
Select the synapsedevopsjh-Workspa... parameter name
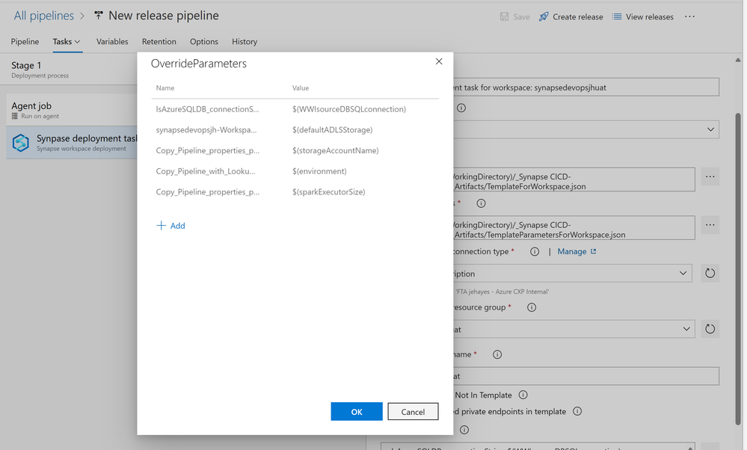click(x=206, y=129)
